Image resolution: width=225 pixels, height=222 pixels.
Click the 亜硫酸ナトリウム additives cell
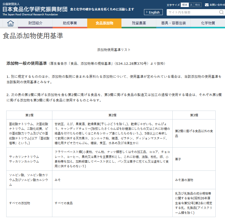pyautogui.click(x=29, y=133)
